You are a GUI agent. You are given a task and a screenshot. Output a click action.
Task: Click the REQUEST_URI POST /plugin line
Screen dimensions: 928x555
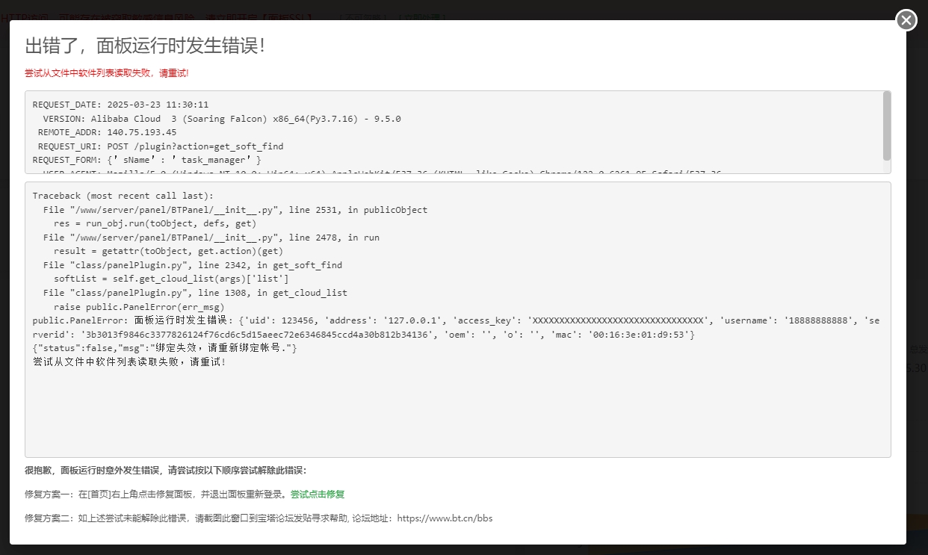(161, 146)
